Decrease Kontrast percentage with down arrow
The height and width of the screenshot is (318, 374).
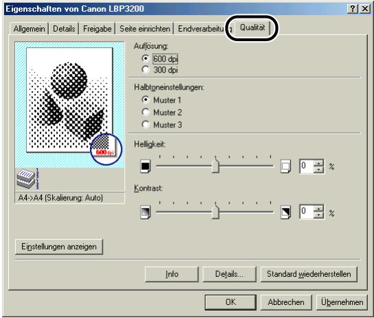pyautogui.click(x=318, y=215)
